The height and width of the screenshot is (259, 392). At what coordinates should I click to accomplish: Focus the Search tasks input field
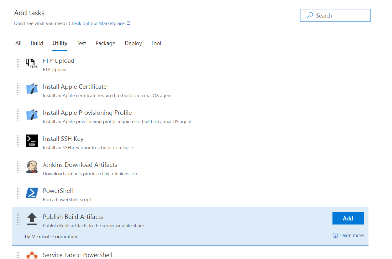click(x=335, y=15)
